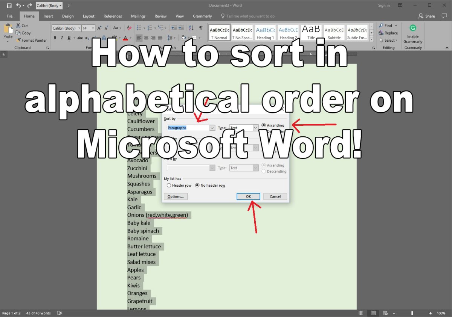Viewport: 452px width, 317px height.
Task: Select the Header row option
Action: [x=179, y=186]
